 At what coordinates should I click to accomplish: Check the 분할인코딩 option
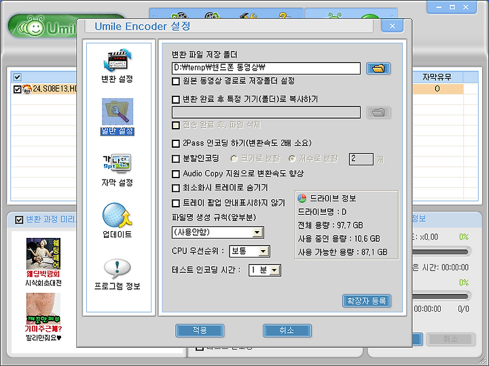click(176, 159)
